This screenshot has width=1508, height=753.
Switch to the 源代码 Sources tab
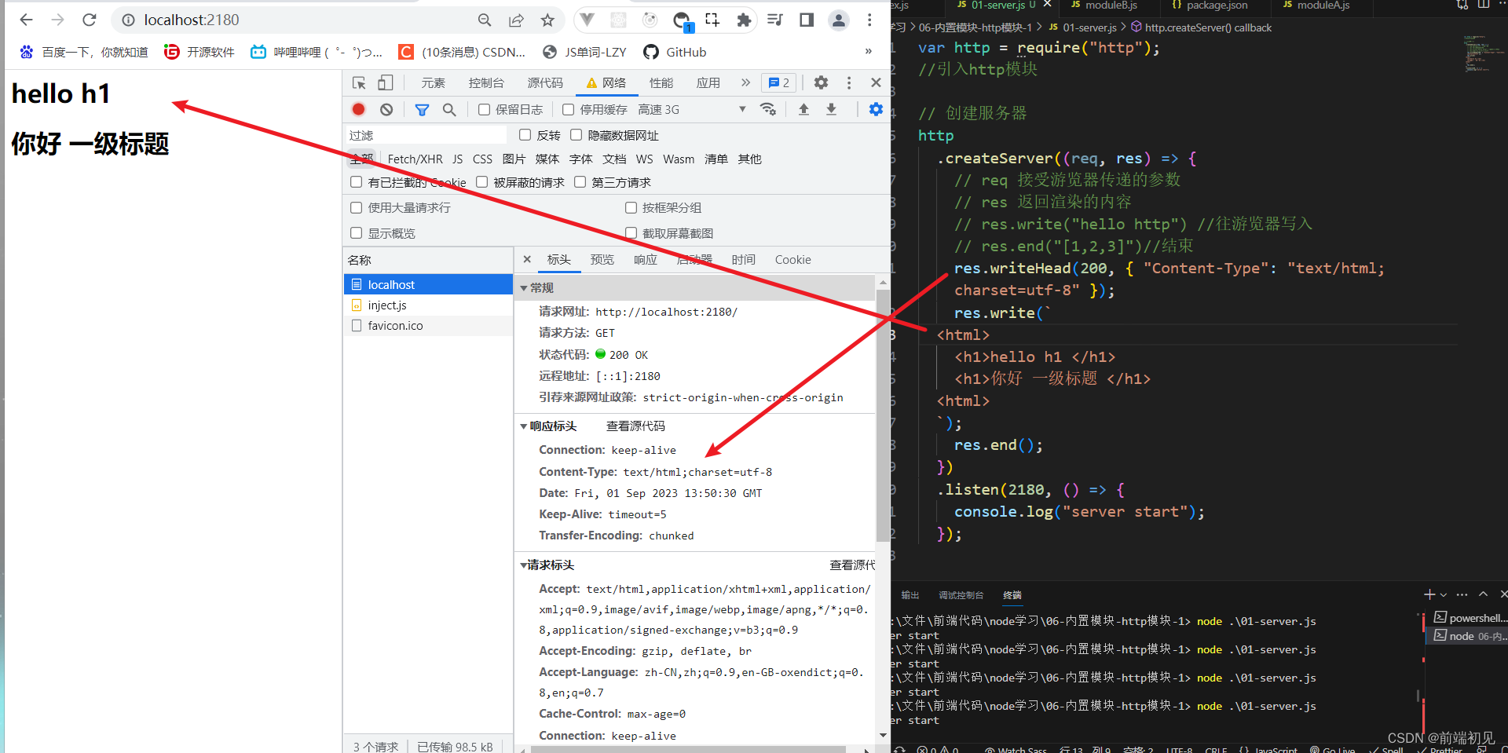coord(545,82)
